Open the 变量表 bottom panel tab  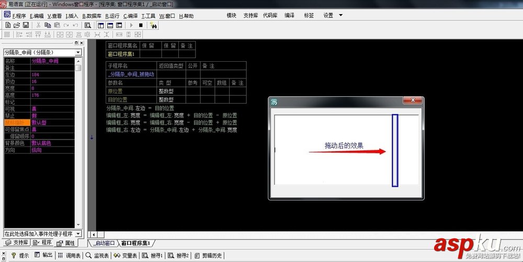point(126,255)
